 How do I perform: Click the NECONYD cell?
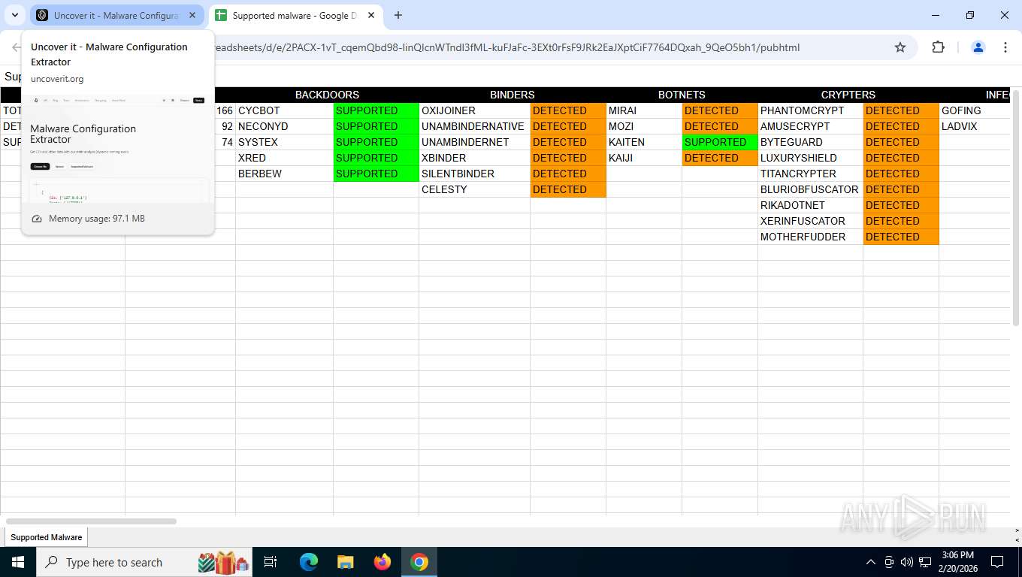285,126
